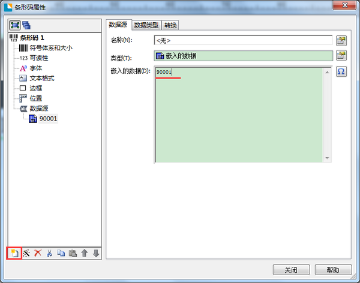
Task: Move data source down with arrow icon
Action: click(96, 253)
